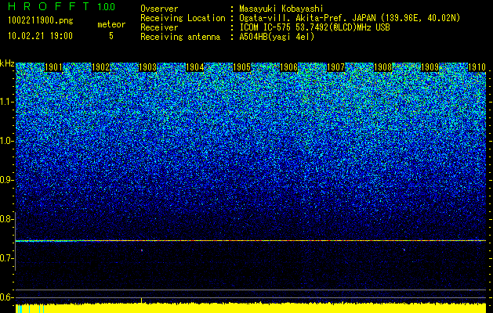The image size is (493, 313).
Task: Click the date 10.02.21 19:00
Action: tap(40, 36)
